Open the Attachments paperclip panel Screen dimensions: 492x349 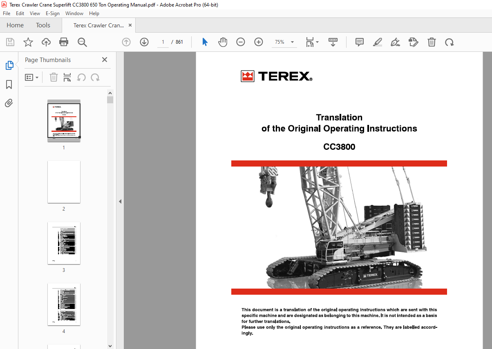pyautogui.click(x=9, y=103)
